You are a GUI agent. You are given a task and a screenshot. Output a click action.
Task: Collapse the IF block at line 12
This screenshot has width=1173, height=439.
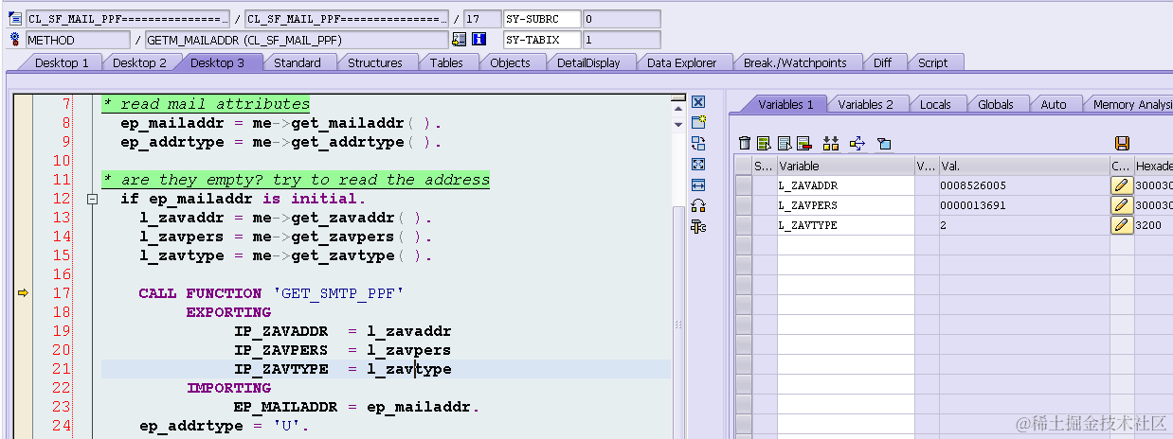click(x=92, y=200)
